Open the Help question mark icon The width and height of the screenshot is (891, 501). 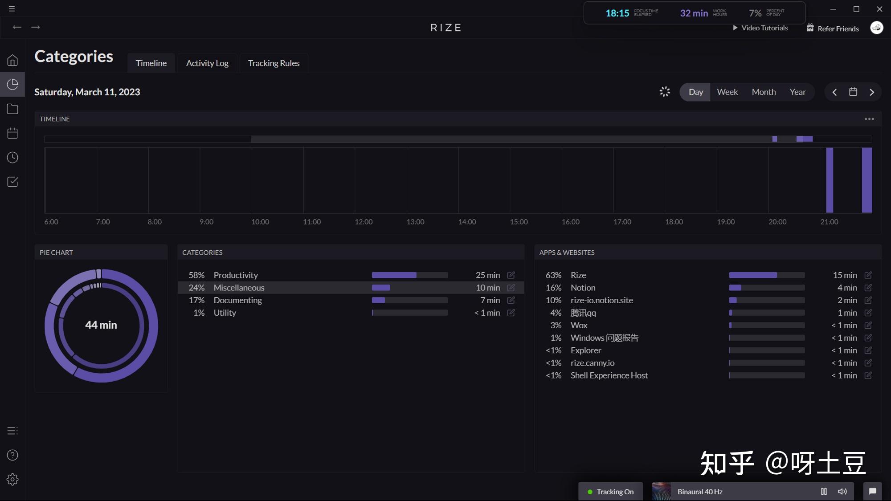tap(12, 455)
